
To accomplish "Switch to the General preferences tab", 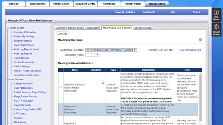I will pyautogui.click(x=60, y=28).
